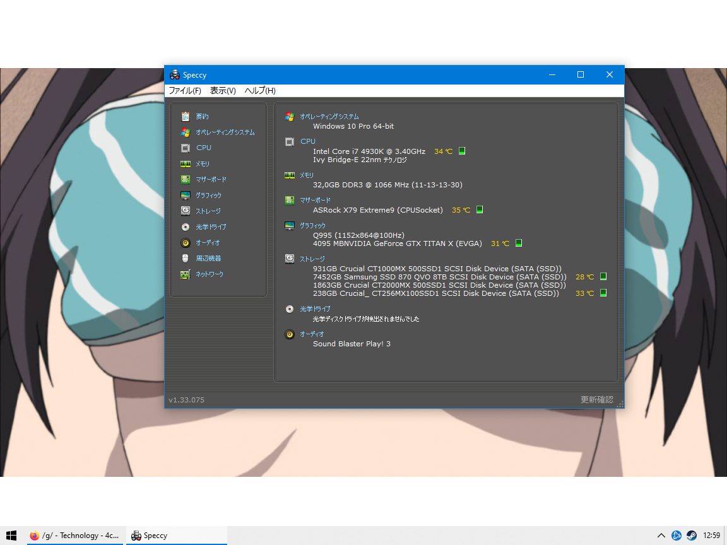The width and height of the screenshot is (727, 545).
Task: Go to the 光学ドライブ sidebar entry
Action: [x=211, y=226]
